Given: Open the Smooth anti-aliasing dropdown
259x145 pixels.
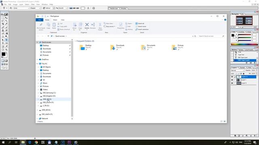Looking at the screenshot, I should tap(63, 8).
